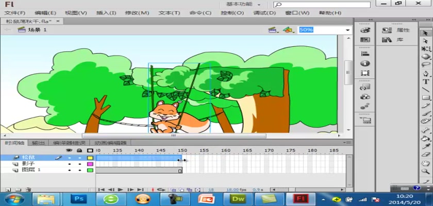Expand the collapsed icon panel dock
The height and width of the screenshot is (206, 433).
pyautogui.click(x=370, y=20)
